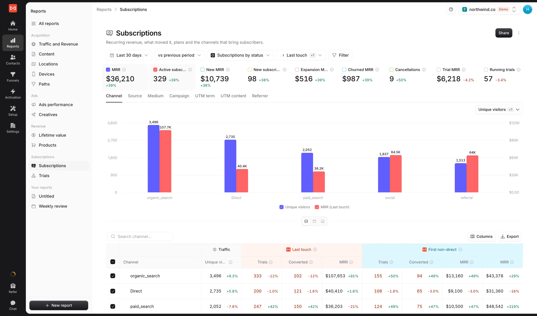Click the New report button
537x316 pixels.
pos(59,306)
